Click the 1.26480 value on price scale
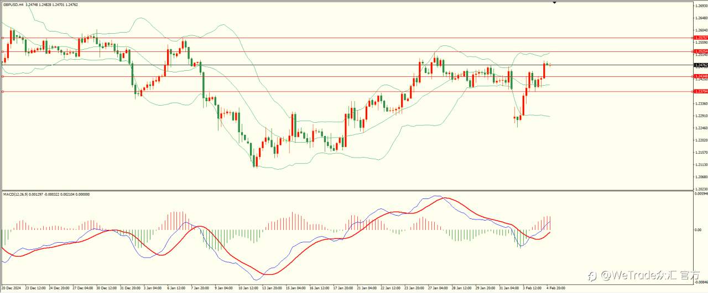The image size is (708, 293). pyautogui.click(x=701, y=18)
